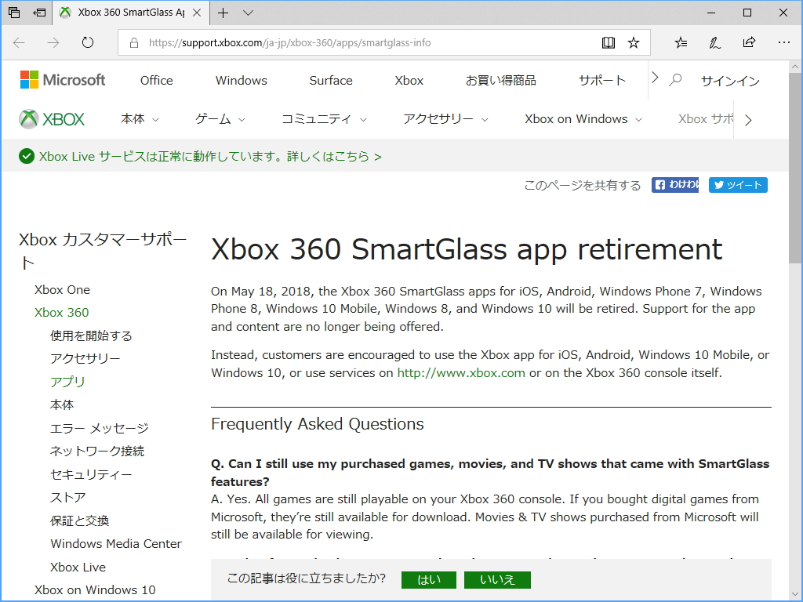This screenshot has height=602, width=803.
Task: Open ストア sidebar item
Action: (x=68, y=498)
